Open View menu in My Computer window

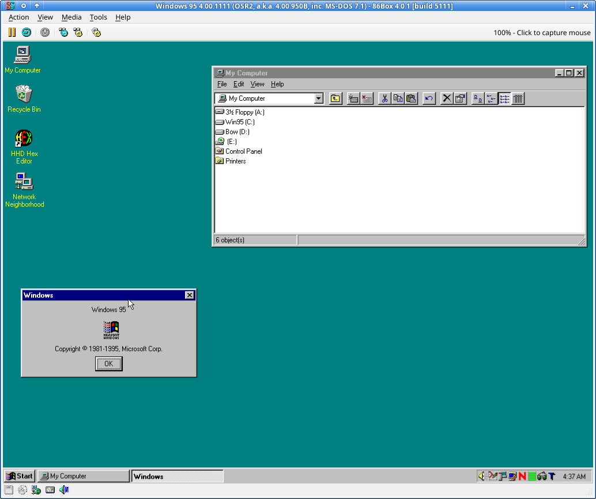click(257, 84)
